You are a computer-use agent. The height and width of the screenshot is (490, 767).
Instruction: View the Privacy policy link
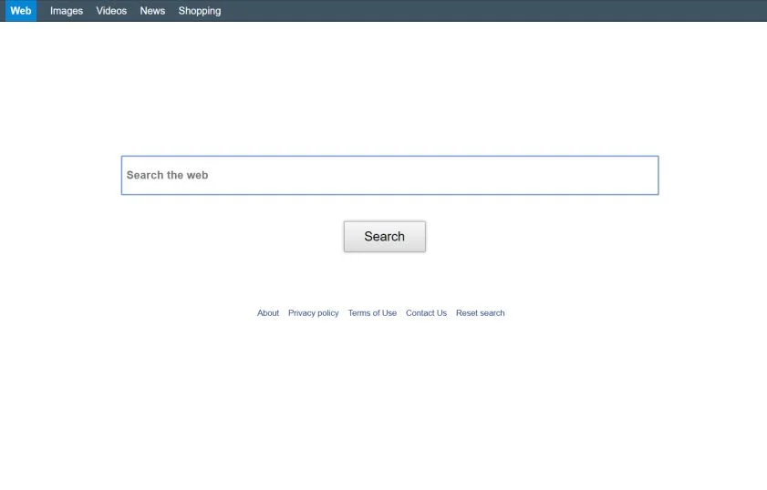pyautogui.click(x=314, y=313)
